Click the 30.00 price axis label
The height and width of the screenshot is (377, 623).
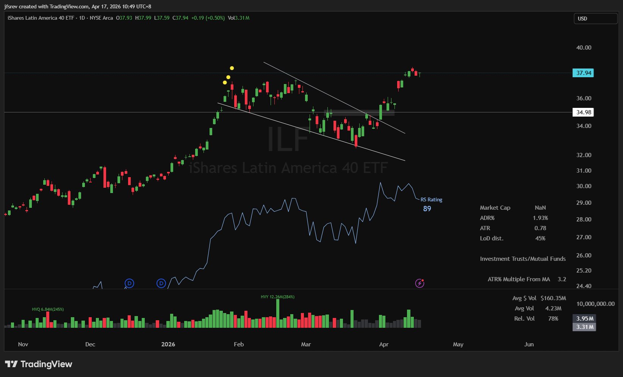tap(584, 186)
